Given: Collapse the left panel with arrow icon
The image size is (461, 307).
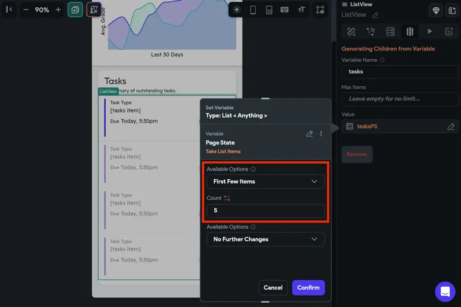Looking at the screenshot, I should [9, 10].
